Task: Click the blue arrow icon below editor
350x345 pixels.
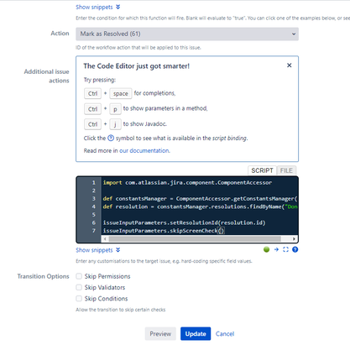Action: 276,249
